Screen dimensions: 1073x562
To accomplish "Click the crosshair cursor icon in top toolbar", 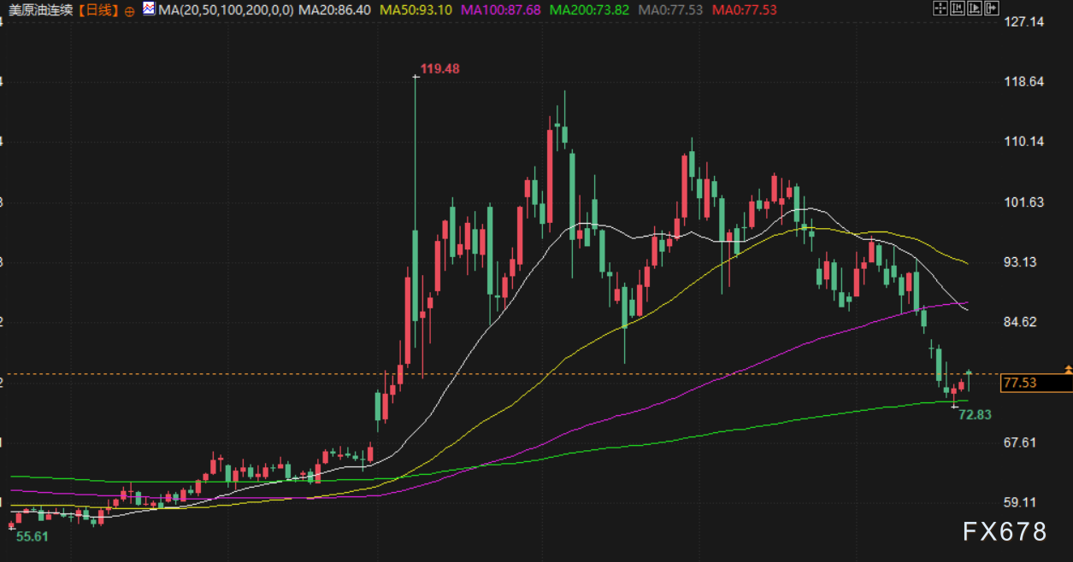I will click(x=940, y=9).
